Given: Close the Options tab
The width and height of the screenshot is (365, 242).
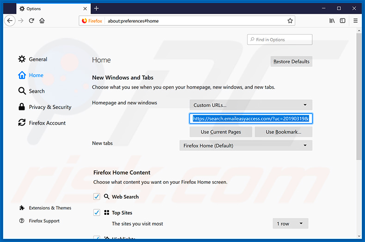Looking at the screenshot, I should pyautogui.click(x=85, y=9).
